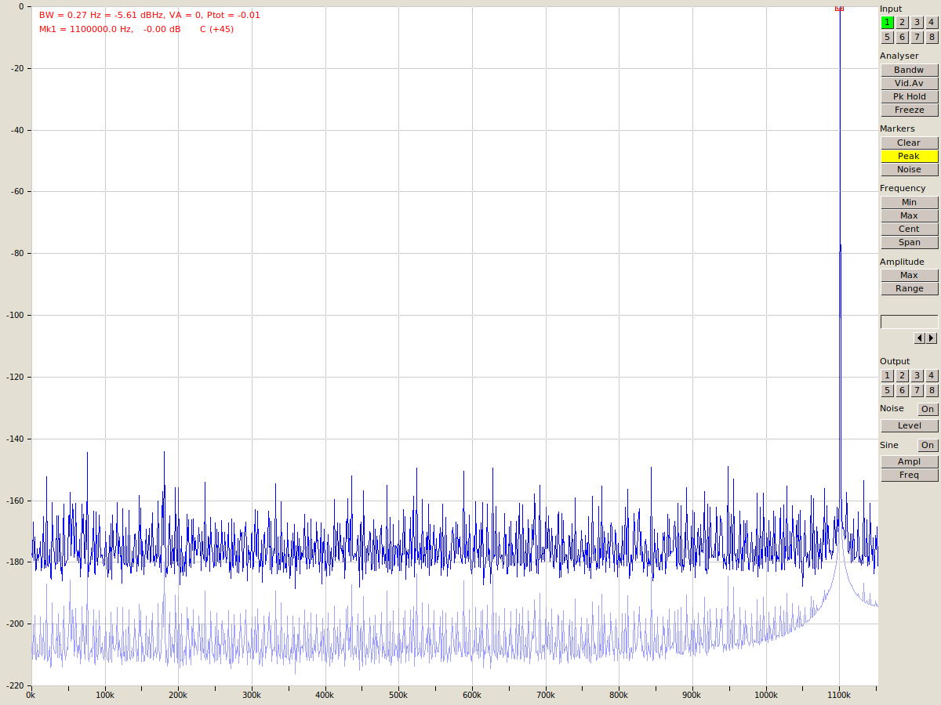Select Output channel 3
The width and height of the screenshot is (941, 705).
(917, 375)
